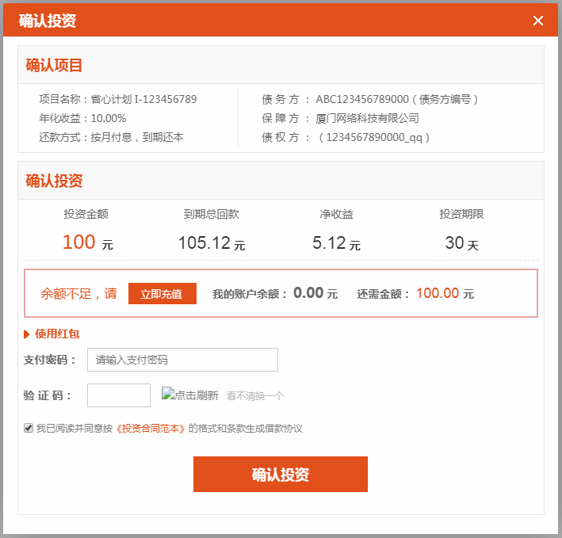
Task: Click the 看不清换一个 captcha link
Action: (254, 396)
